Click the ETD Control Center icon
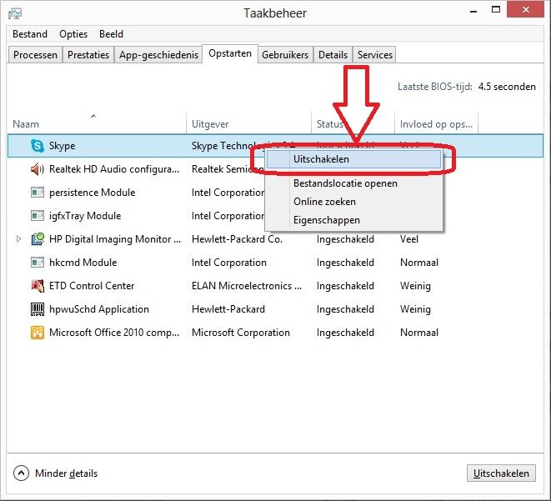551x501 pixels. (38, 286)
